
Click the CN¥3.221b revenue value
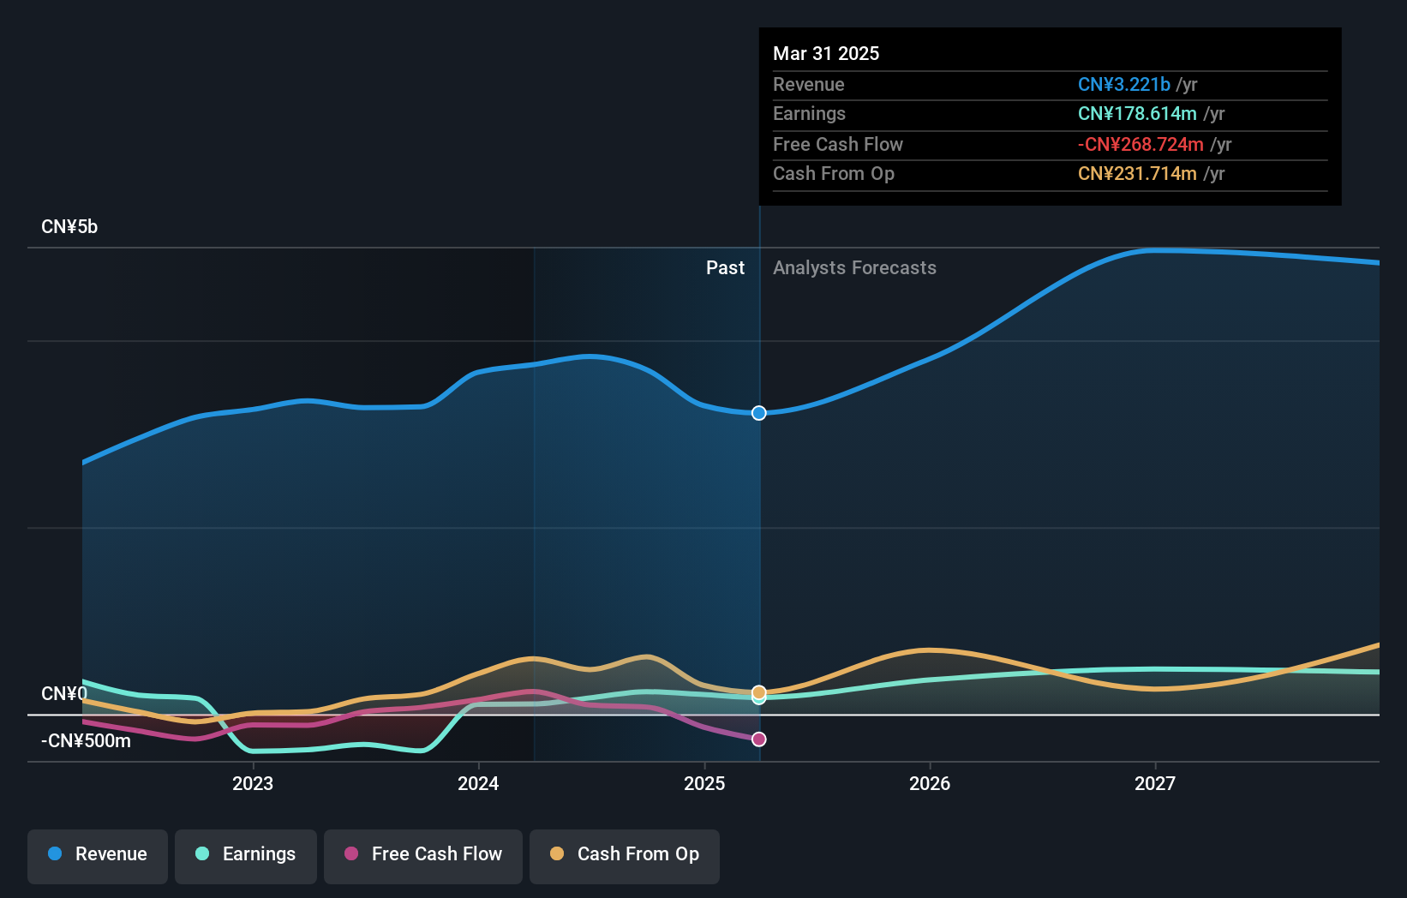point(1124,84)
